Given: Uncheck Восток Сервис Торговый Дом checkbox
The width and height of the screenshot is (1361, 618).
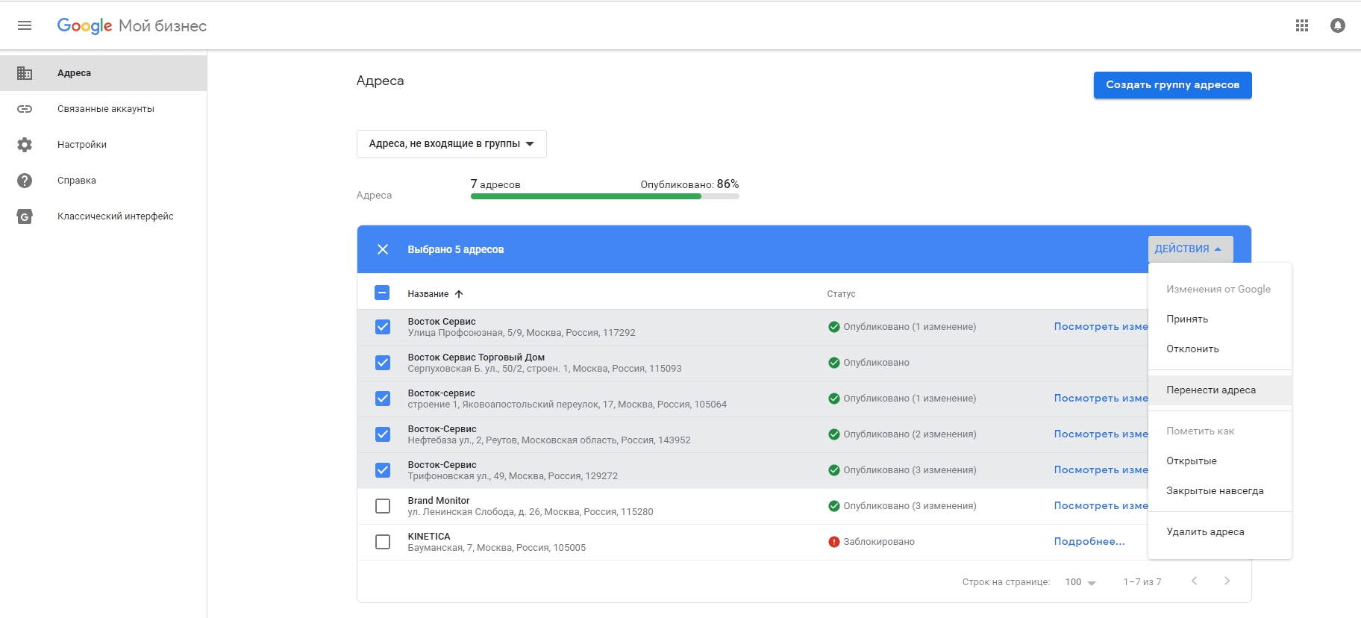Looking at the screenshot, I should point(383,363).
